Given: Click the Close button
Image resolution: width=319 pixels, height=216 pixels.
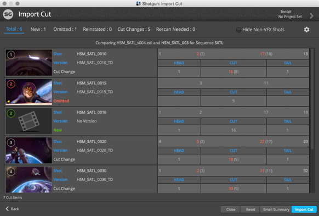Looking at the screenshot, I should (231, 209).
